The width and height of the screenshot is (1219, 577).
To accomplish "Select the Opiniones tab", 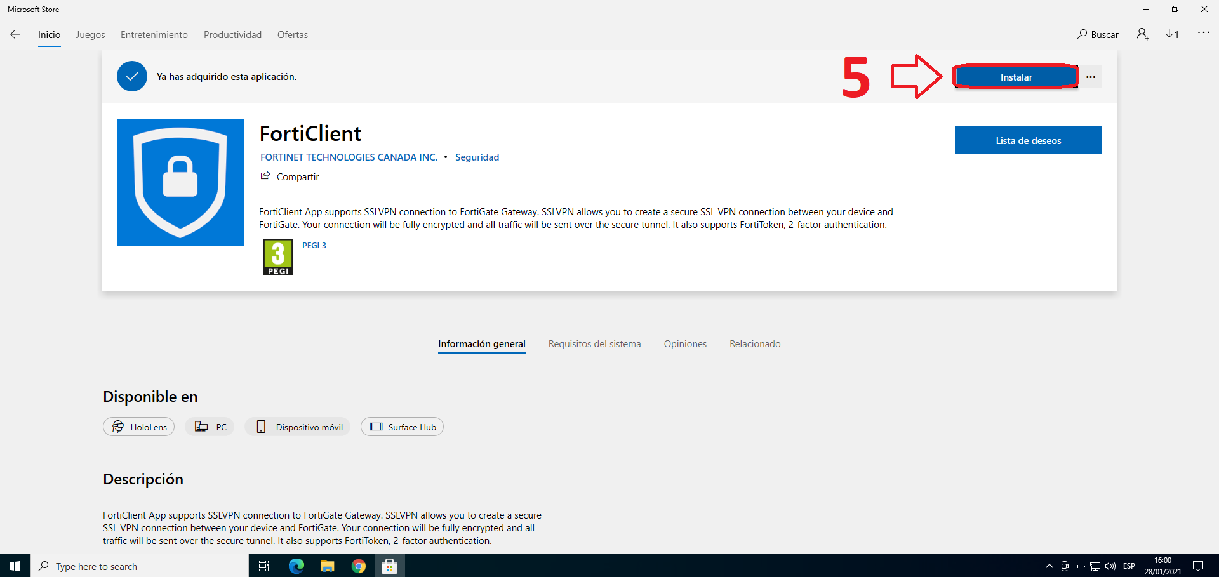I will (685, 344).
